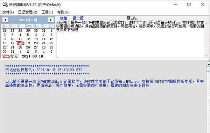Click scroll up arrow of diary preview pane
Screen dimensions: 210x133
(208, 64)
